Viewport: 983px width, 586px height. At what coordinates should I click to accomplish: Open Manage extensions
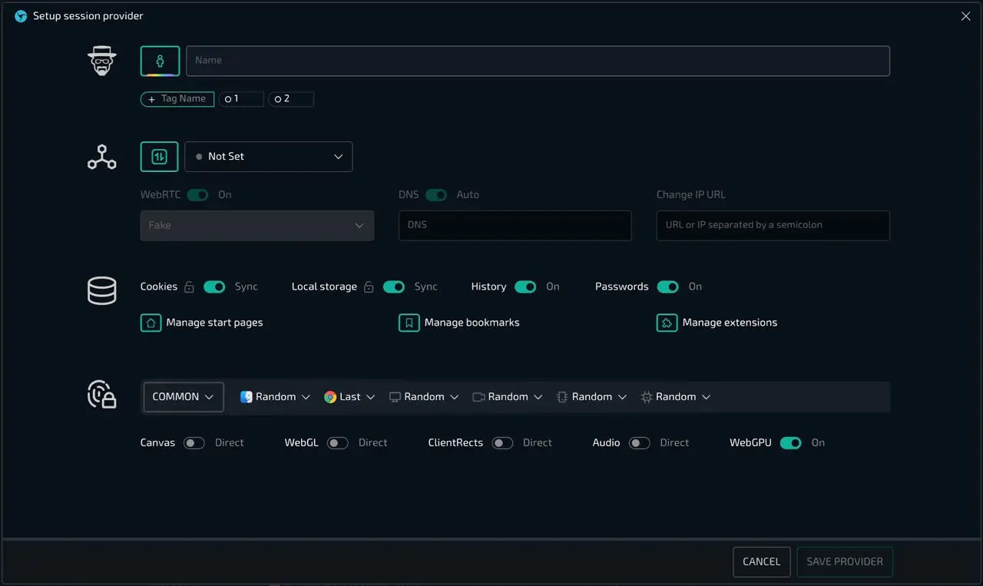[717, 323]
